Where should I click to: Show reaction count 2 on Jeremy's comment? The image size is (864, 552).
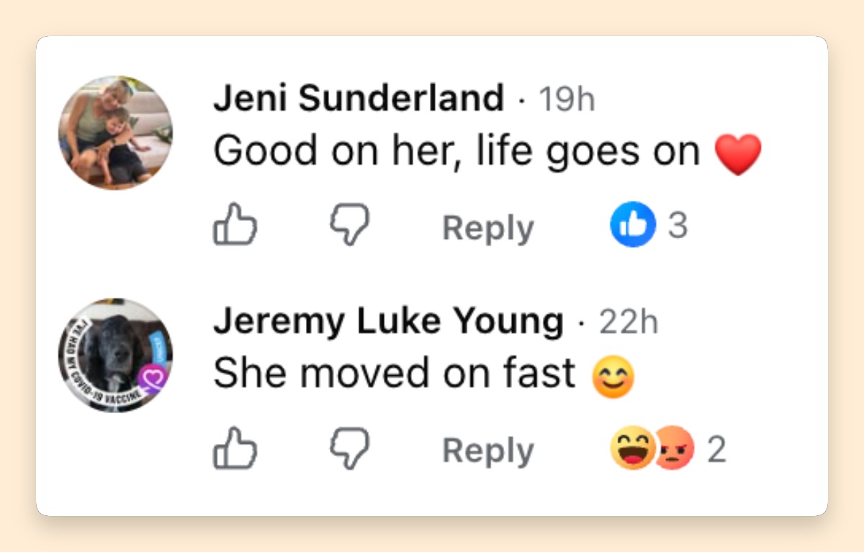(x=716, y=450)
